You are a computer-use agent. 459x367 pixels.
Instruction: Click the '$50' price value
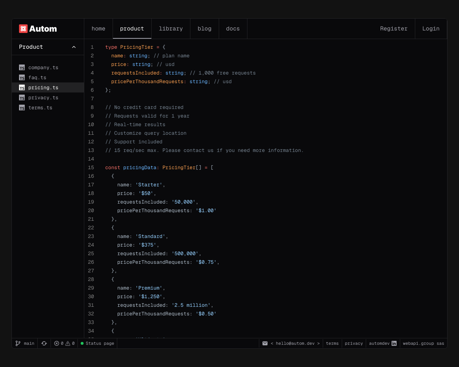click(146, 193)
